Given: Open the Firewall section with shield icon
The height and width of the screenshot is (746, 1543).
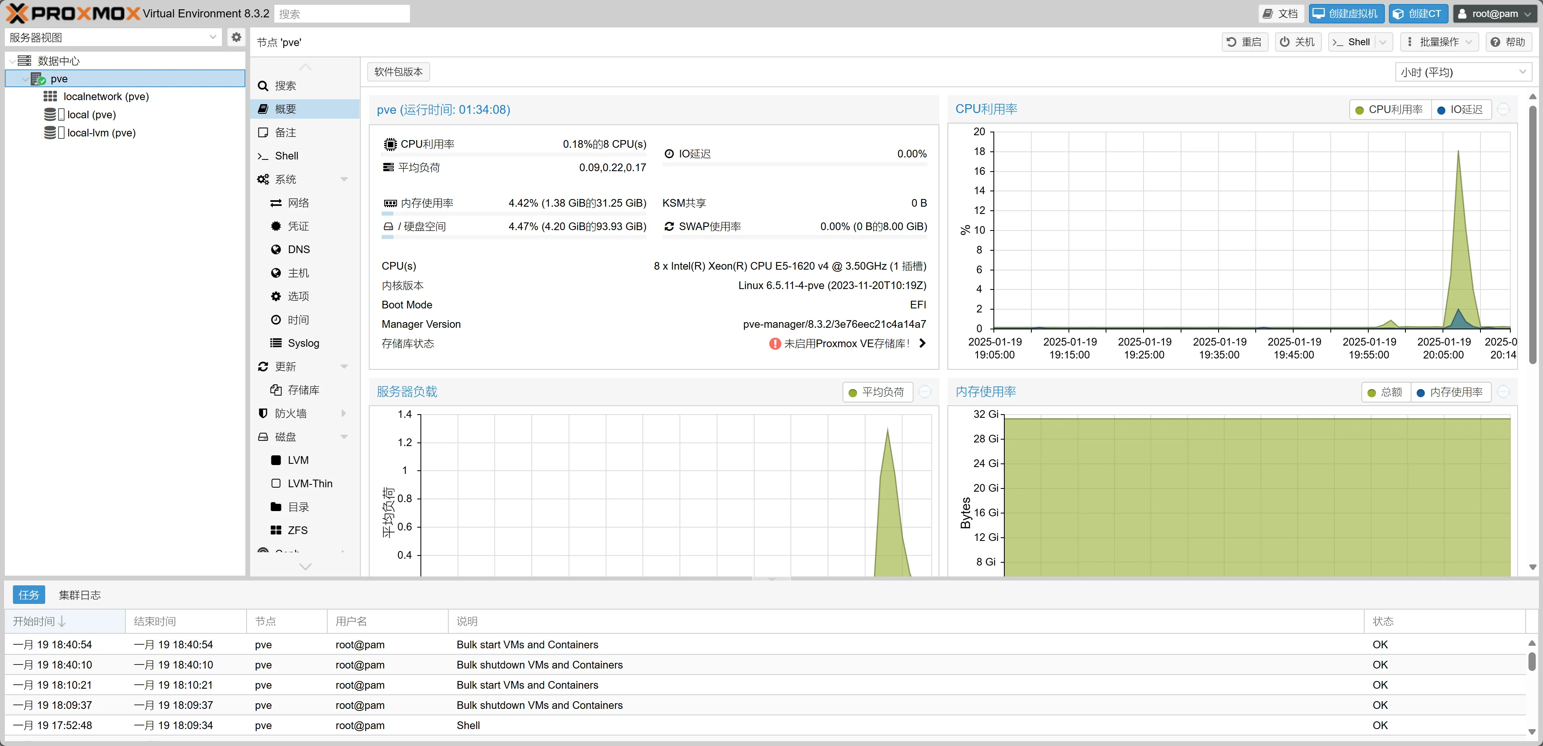Looking at the screenshot, I should [291, 413].
